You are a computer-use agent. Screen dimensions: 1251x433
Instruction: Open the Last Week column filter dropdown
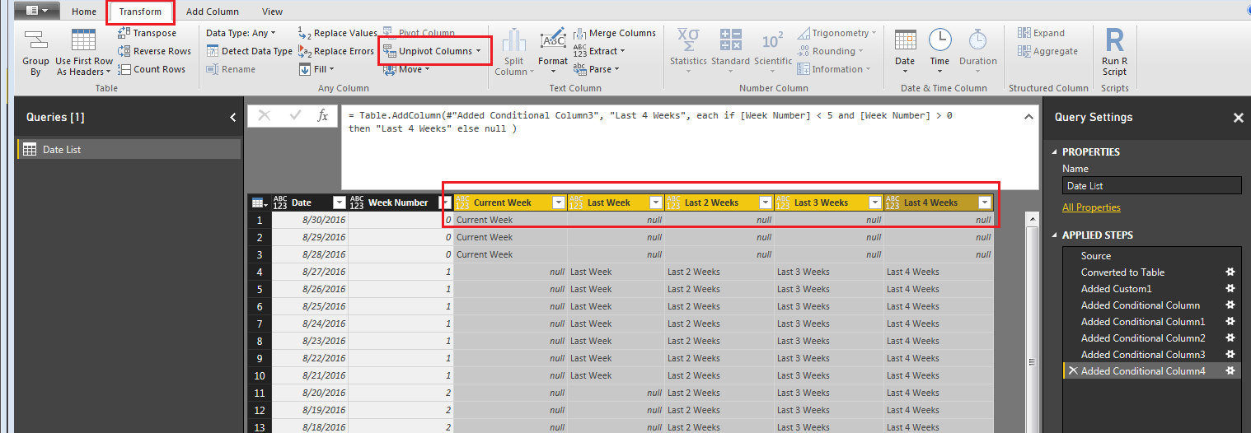coord(656,203)
